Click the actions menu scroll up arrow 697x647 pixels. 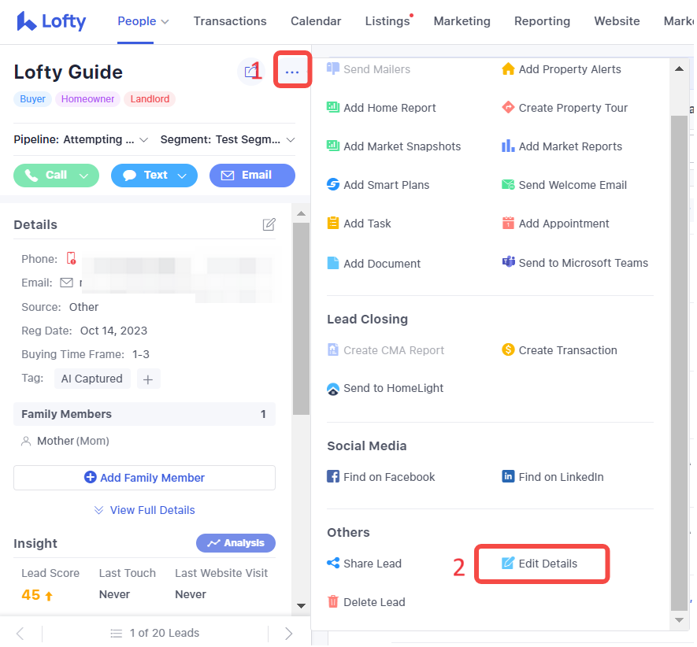(679, 69)
